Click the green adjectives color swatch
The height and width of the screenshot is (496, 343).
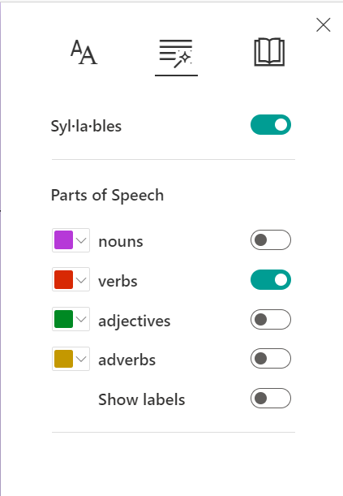tap(63, 319)
